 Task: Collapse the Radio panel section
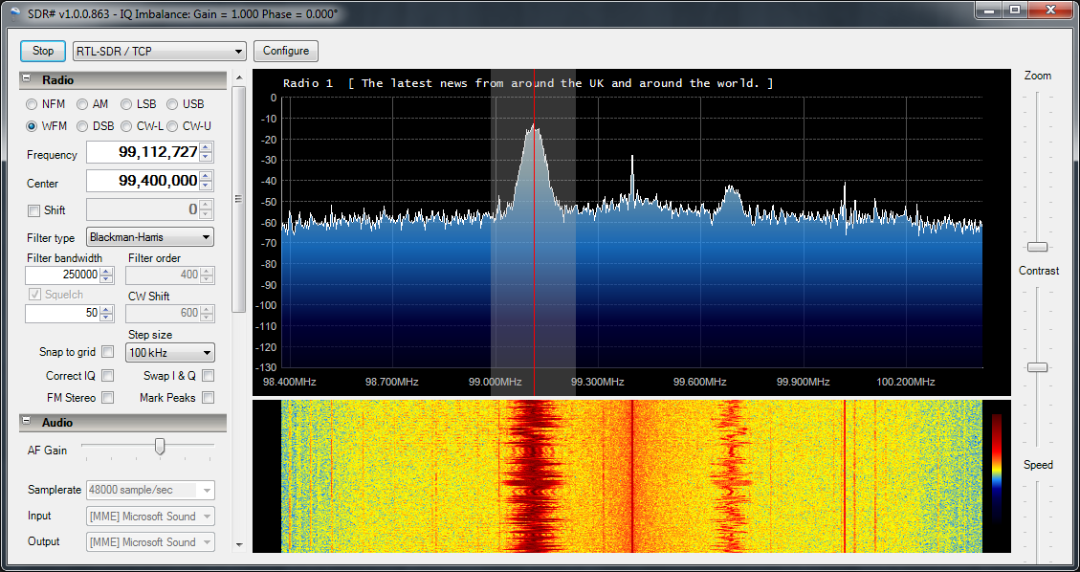(x=26, y=79)
